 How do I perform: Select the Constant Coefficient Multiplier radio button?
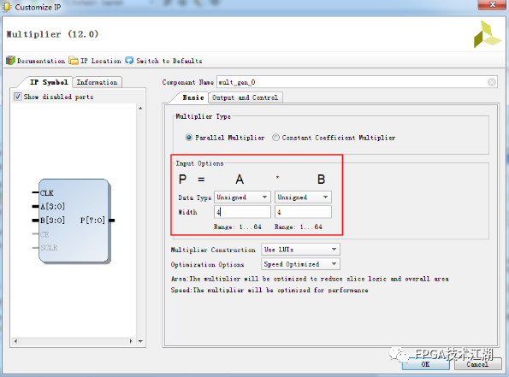[x=275, y=138]
